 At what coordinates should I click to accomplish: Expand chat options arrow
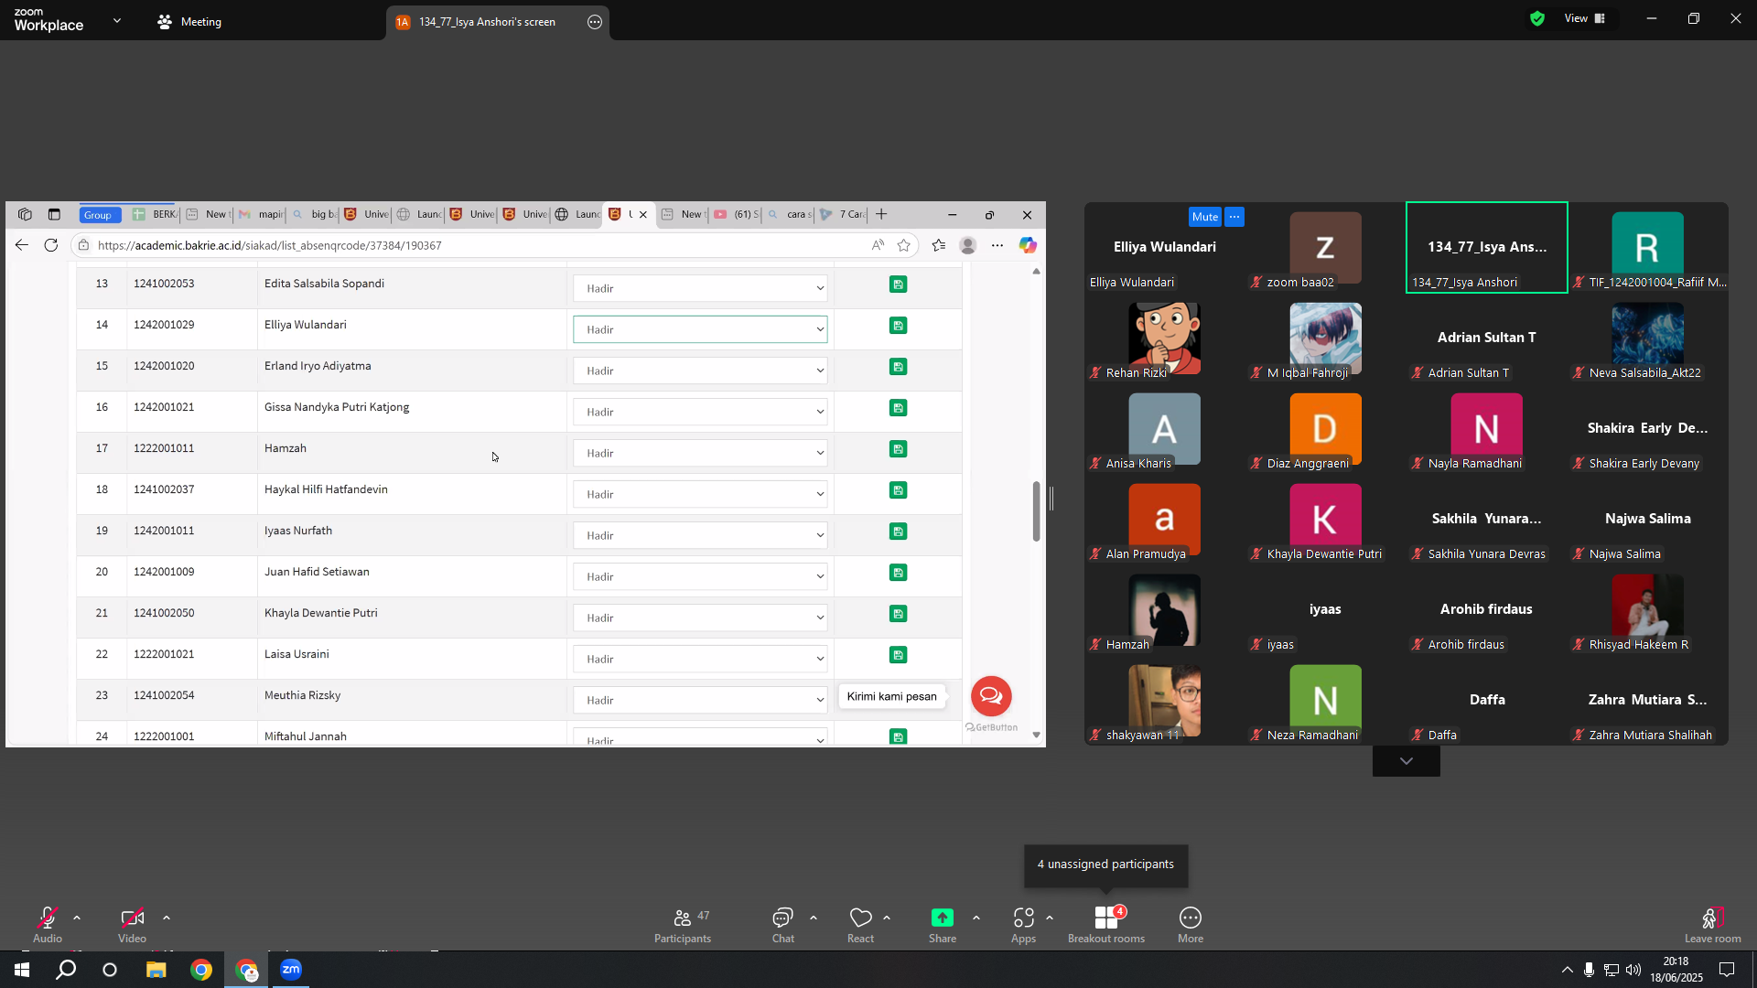click(x=814, y=918)
